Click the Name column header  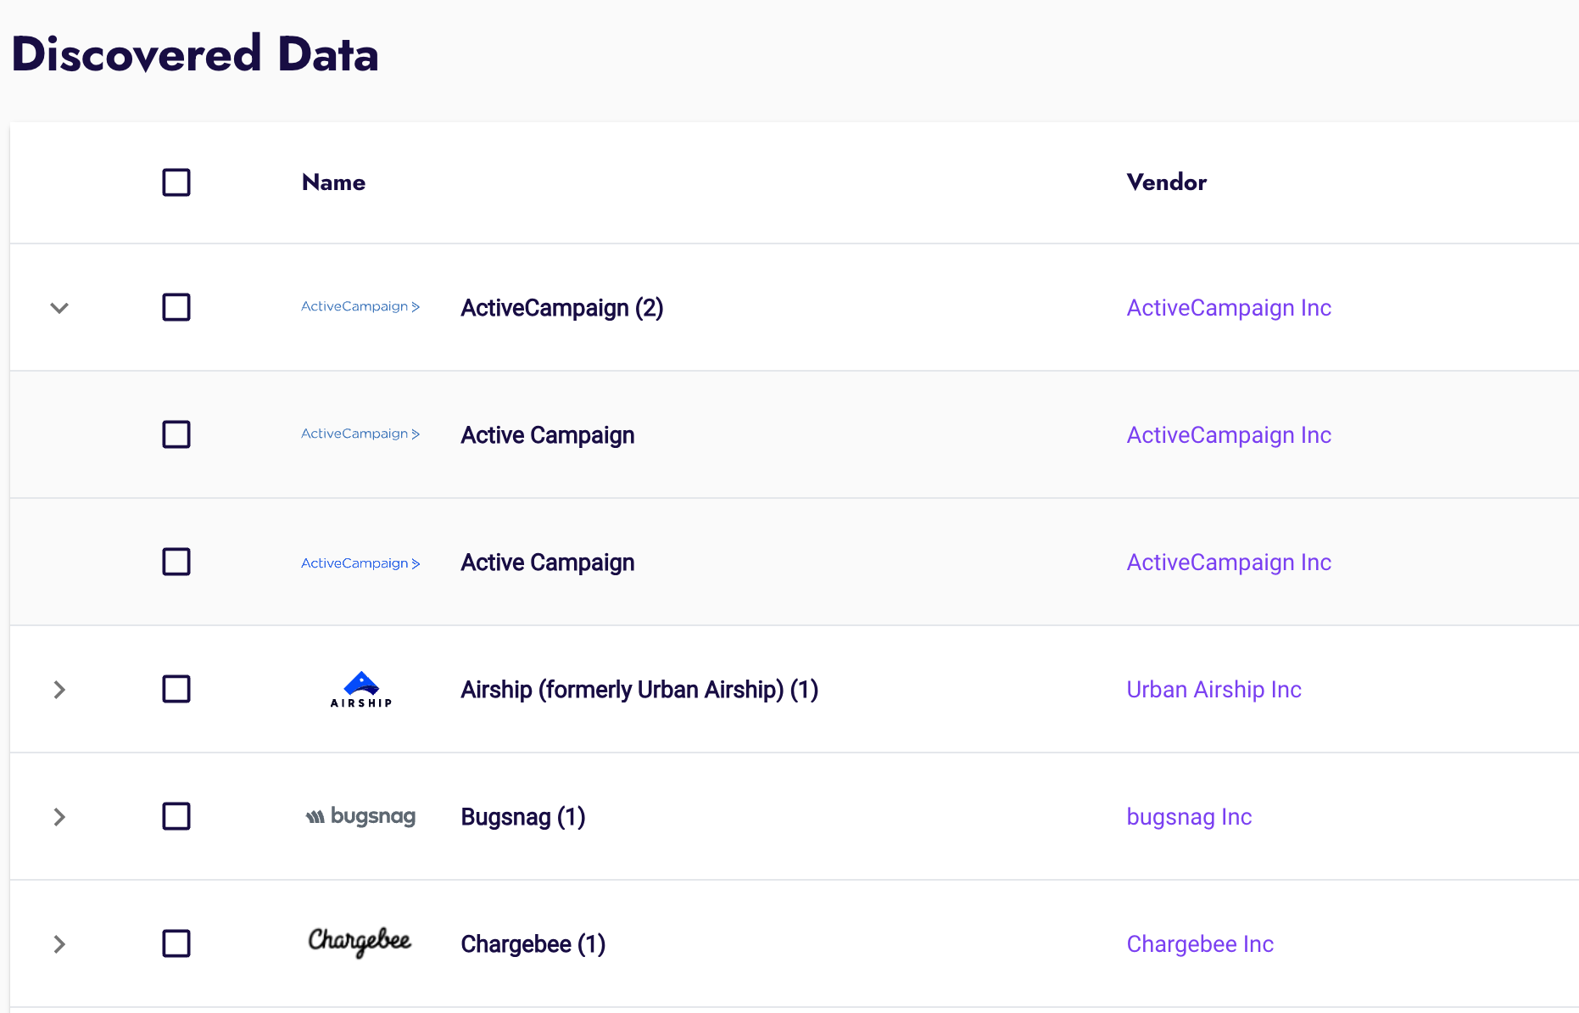coord(333,182)
